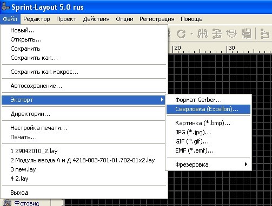Select Формат Gerber... export option
This screenshot has height=206, width=272.
[208, 100]
